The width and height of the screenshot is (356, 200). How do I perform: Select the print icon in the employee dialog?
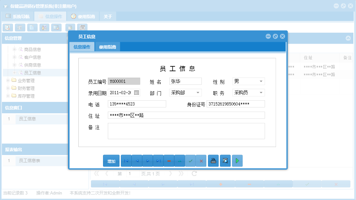coord(213,161)
